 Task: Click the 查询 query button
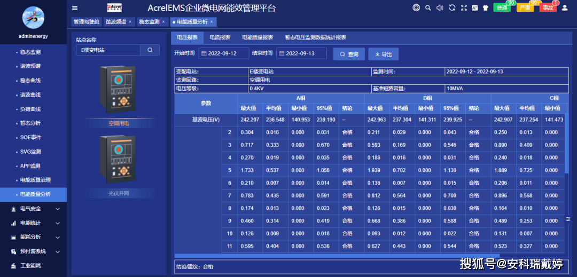[x=349, y=54]
